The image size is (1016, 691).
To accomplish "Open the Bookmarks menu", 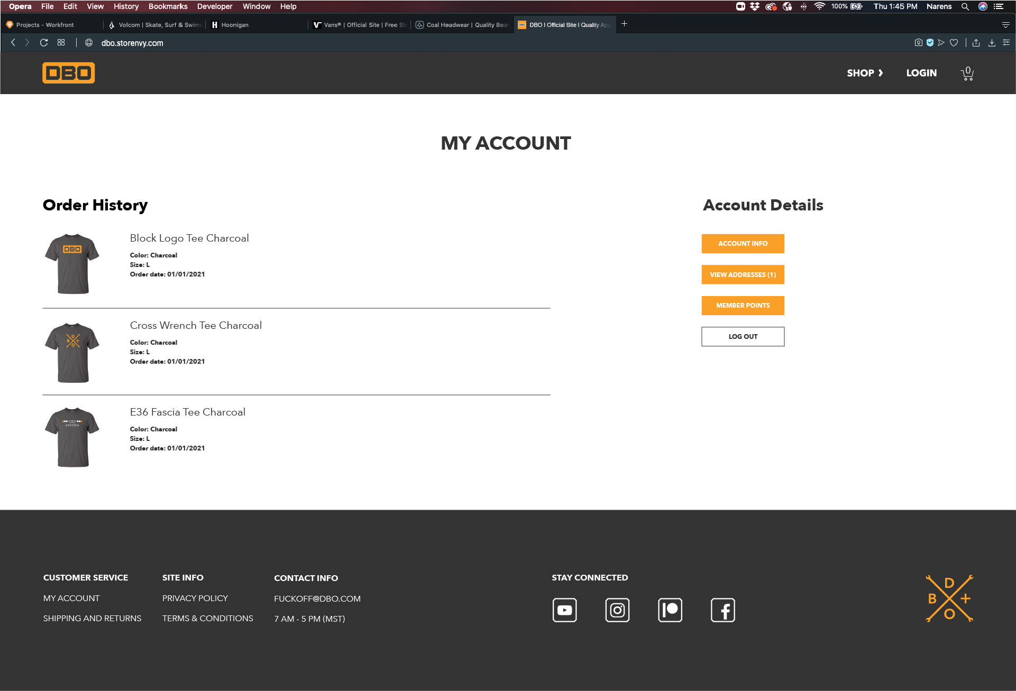I will (168, 6).
